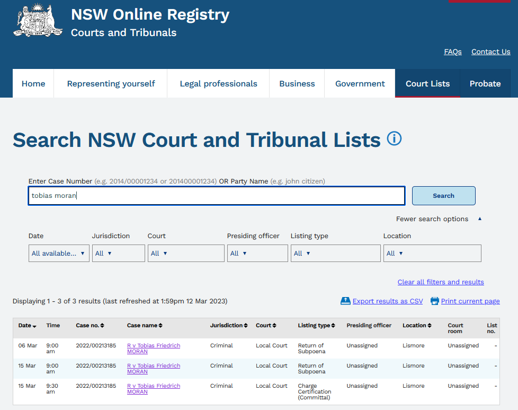
Task: Sort by Location column arrows
Action: pos(430,326)
